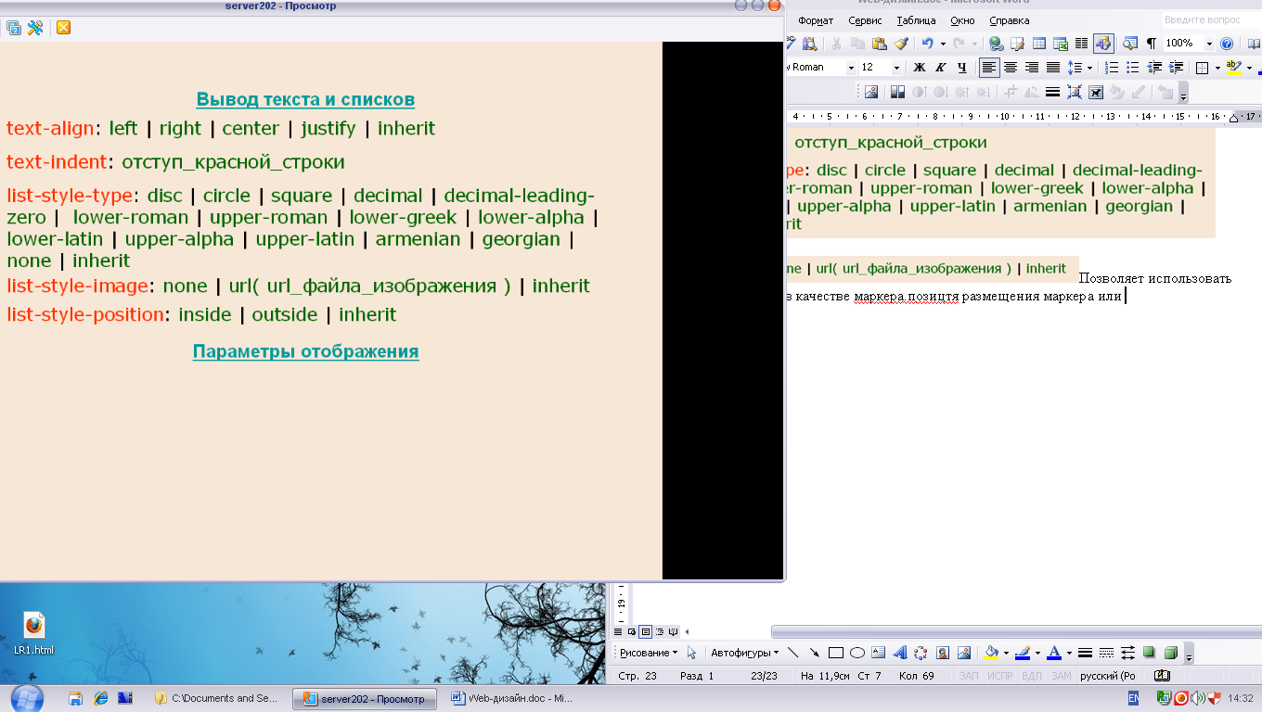Open the Таблица menu
1262x712 pixels.
(916, 20)
